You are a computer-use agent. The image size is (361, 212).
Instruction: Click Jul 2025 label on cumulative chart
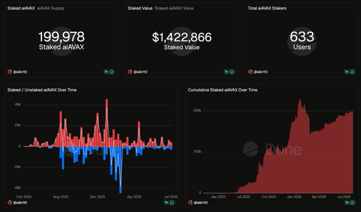pos(243,197)
